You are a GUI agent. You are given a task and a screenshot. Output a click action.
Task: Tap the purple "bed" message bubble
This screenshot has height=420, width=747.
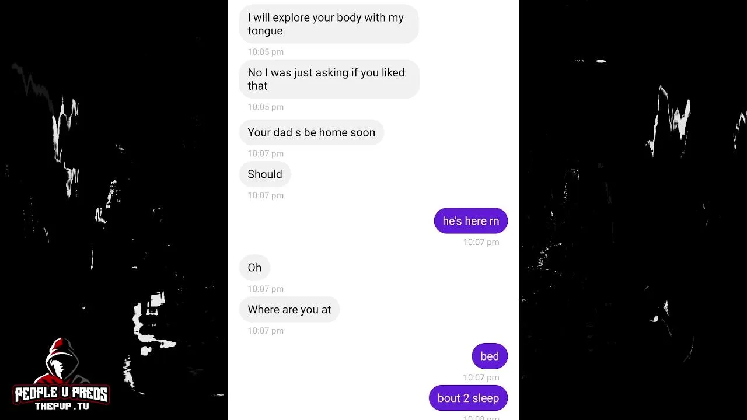(x=490, y=356)
